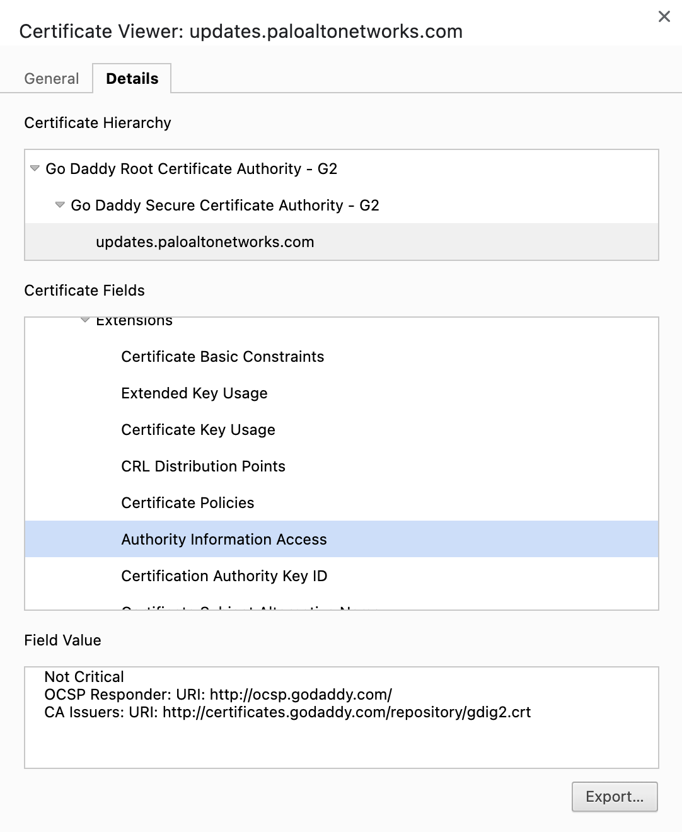682x832 pixels.
Task: Select the updates.paloaltonetworks.com certificate
Action: pos(204,241)
